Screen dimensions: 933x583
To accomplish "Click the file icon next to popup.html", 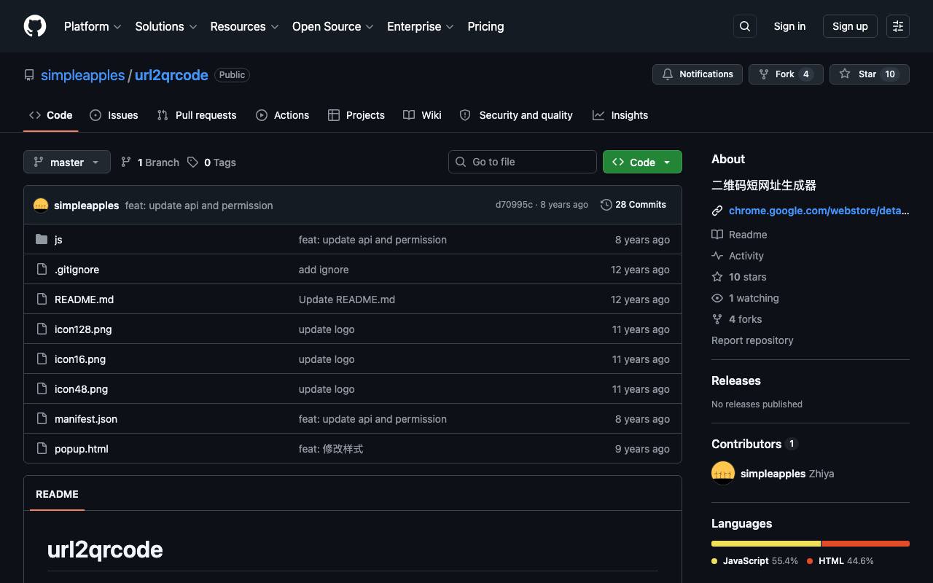I will point(42,449).
